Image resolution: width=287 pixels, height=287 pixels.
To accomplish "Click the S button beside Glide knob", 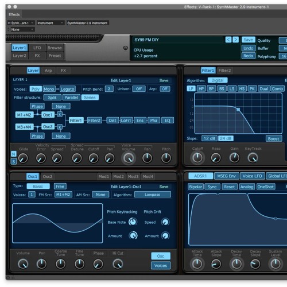I will click(14, 161).
